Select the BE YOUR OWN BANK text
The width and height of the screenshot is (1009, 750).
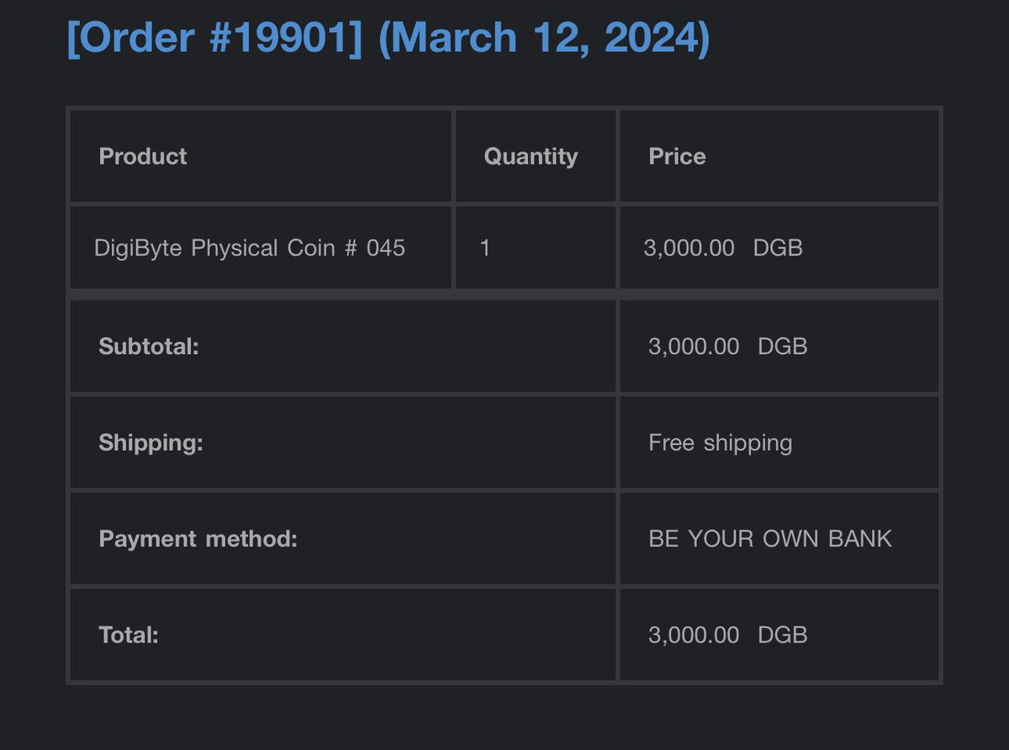pos(770,539)
